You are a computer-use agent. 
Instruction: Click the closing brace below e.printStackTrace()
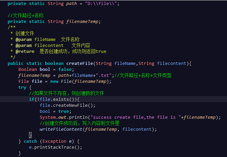pos(20,153)
